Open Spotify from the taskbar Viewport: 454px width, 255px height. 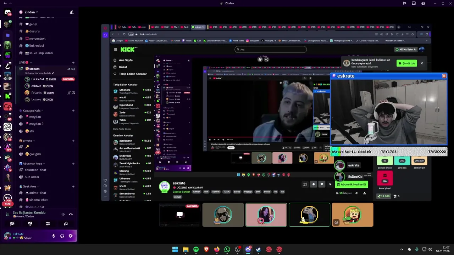click(x=196, y=249)
